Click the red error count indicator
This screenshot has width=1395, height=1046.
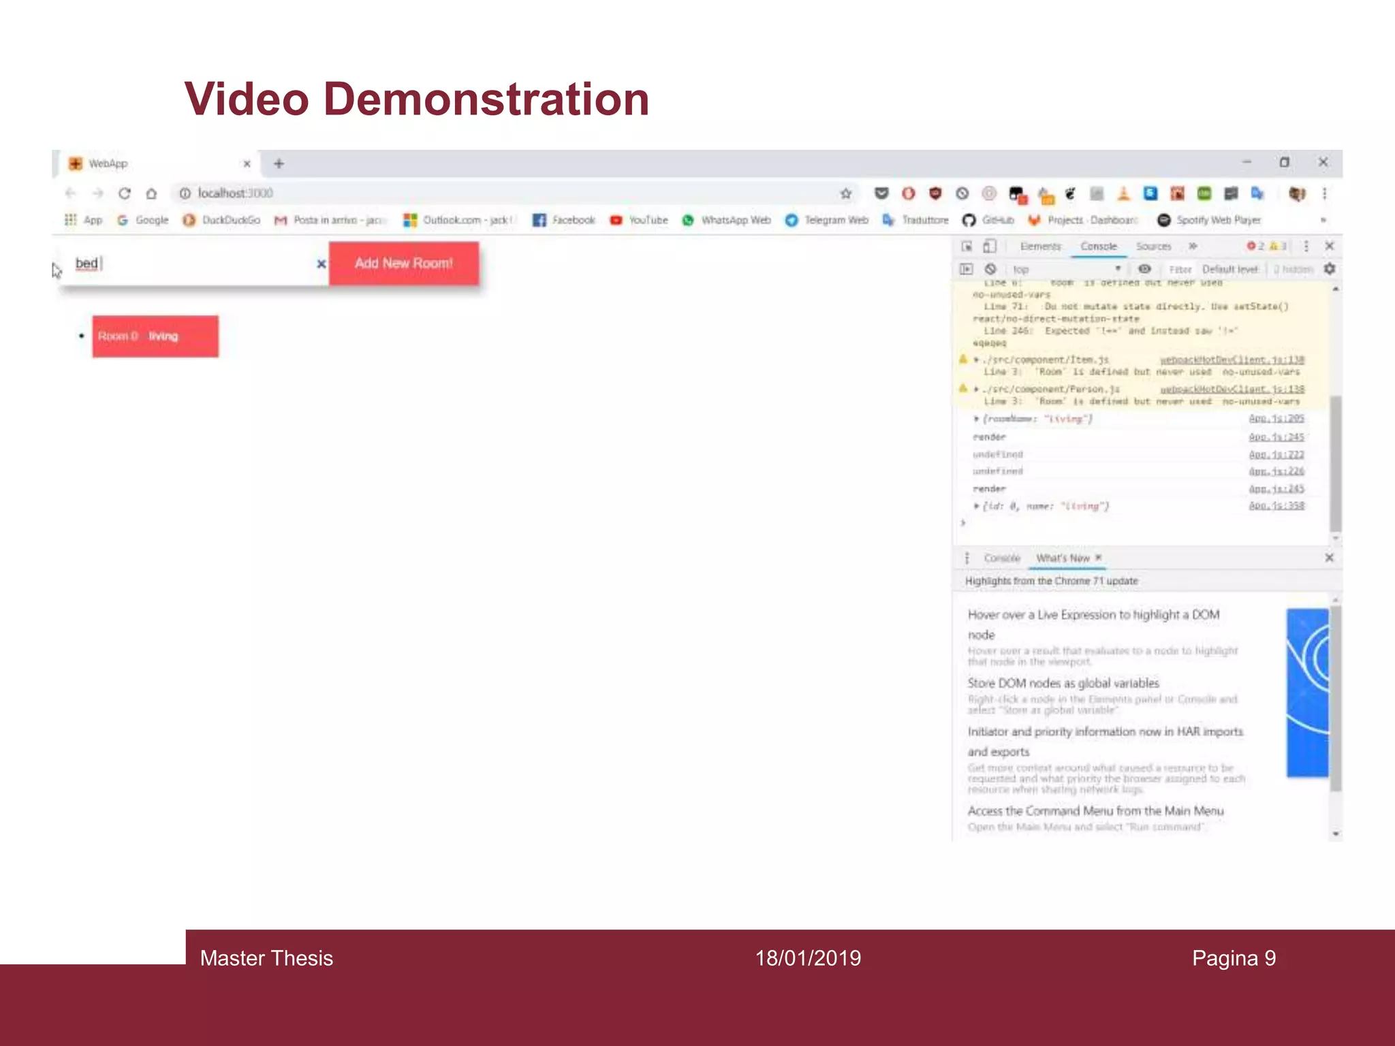click(x=1255, y=247)
